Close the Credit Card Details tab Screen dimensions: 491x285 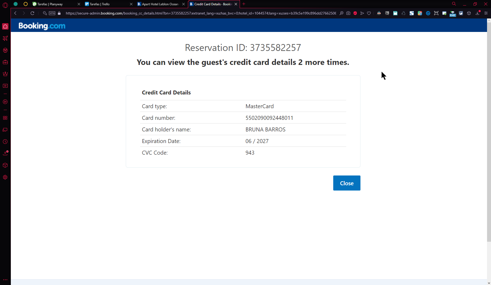236,4
